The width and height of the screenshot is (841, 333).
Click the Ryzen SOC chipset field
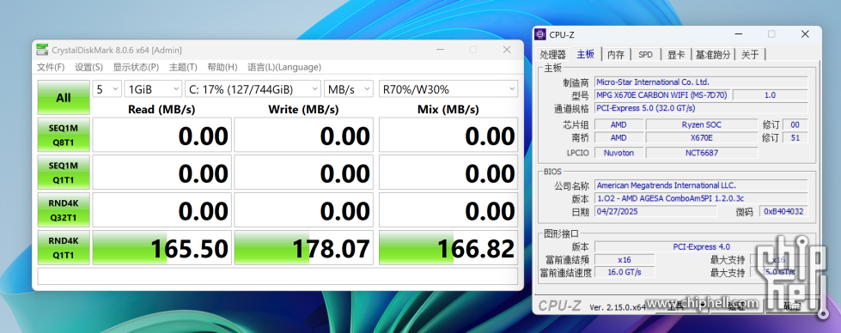[x=702, y=124]
